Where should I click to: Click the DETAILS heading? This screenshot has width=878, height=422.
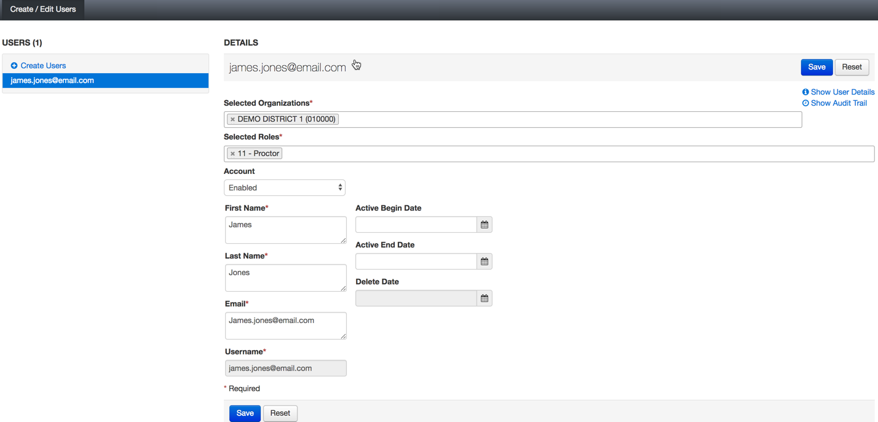[241, 43]
